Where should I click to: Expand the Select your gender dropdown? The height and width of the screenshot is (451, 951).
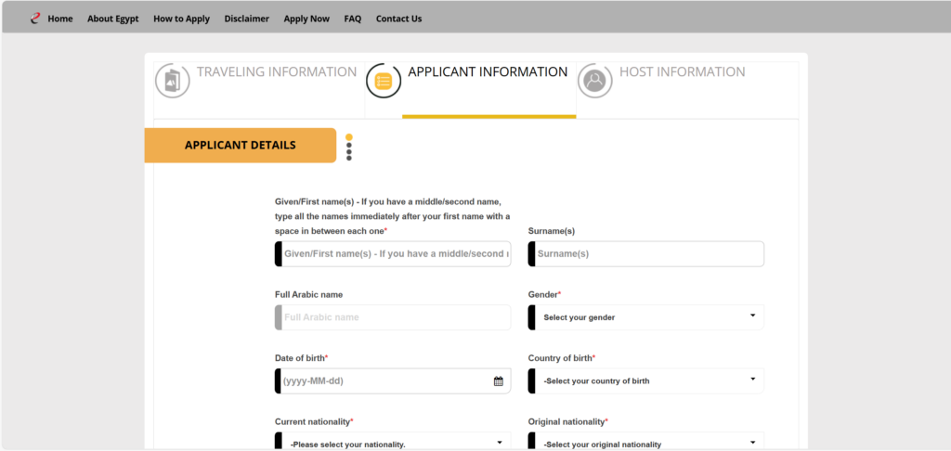click(x=646, y=317)
